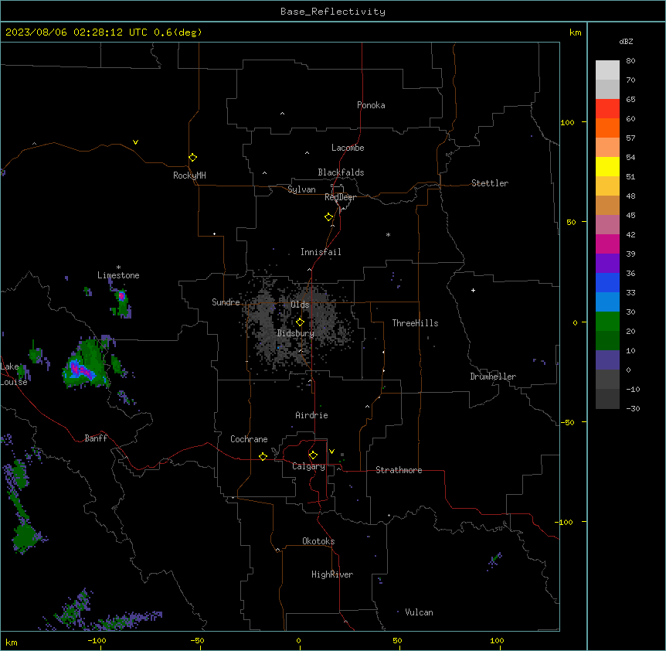The height and width of the screenshot is (651, 666).
Task: Click the 65 value in the dBZ legend
Action: pos(630,99)
